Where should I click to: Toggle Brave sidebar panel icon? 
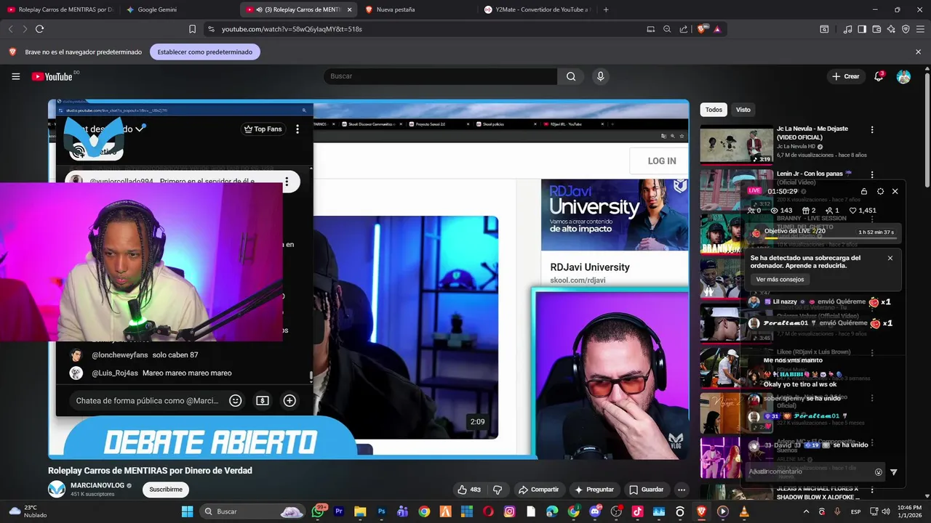coord(862,29)
